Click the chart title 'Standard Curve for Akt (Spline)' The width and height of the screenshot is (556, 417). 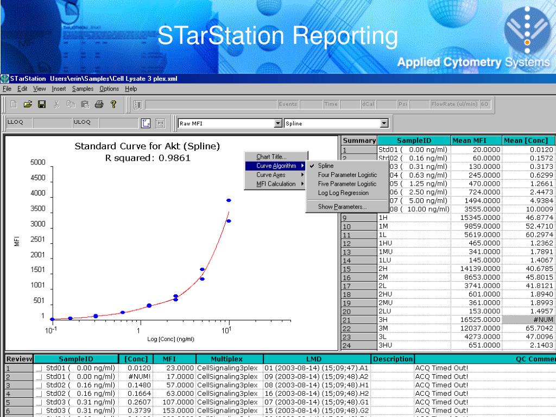pyautogui.click(x=147, y=146)
